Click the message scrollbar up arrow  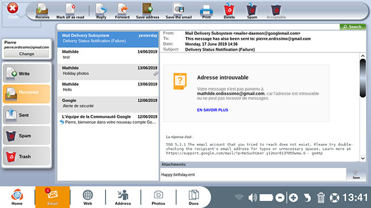(362, 56)
